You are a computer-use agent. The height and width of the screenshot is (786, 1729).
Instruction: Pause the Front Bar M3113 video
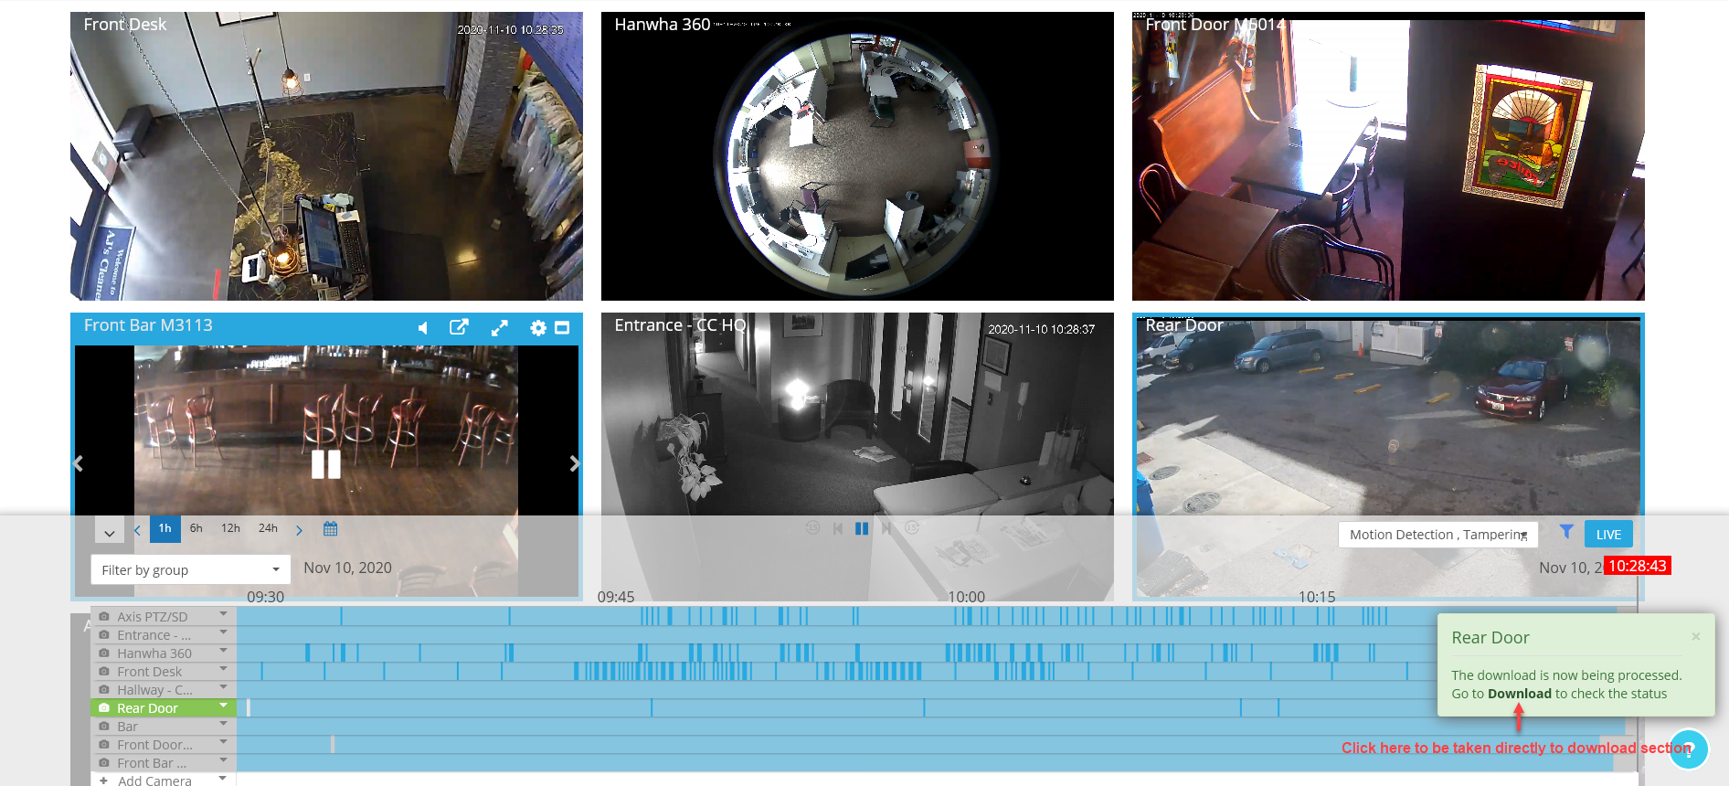click(326, 464)
